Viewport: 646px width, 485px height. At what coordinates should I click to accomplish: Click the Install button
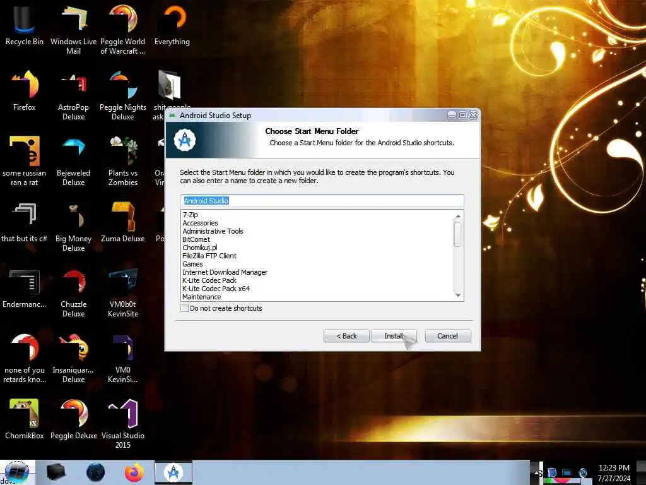click(x=394, y=336)
